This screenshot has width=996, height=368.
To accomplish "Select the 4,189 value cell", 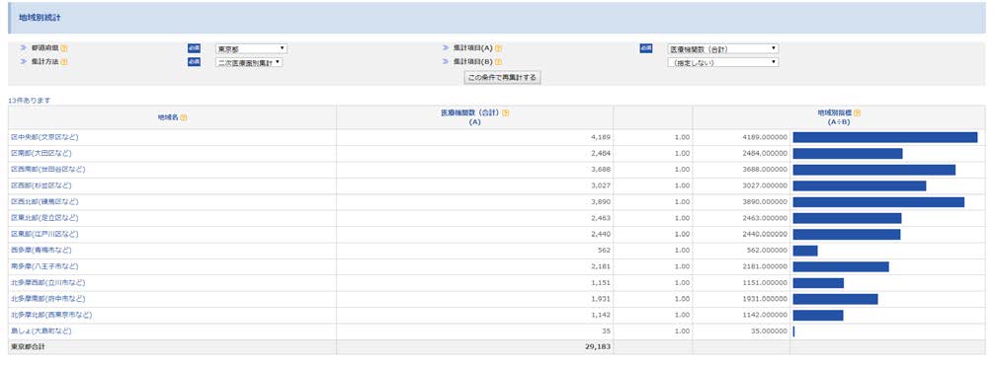I will [600, 137].
